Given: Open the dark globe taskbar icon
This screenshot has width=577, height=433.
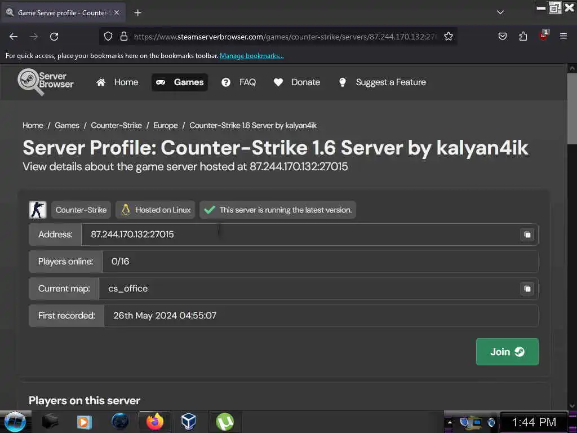Looking at the screenshot, I should (x=121, y=422).
